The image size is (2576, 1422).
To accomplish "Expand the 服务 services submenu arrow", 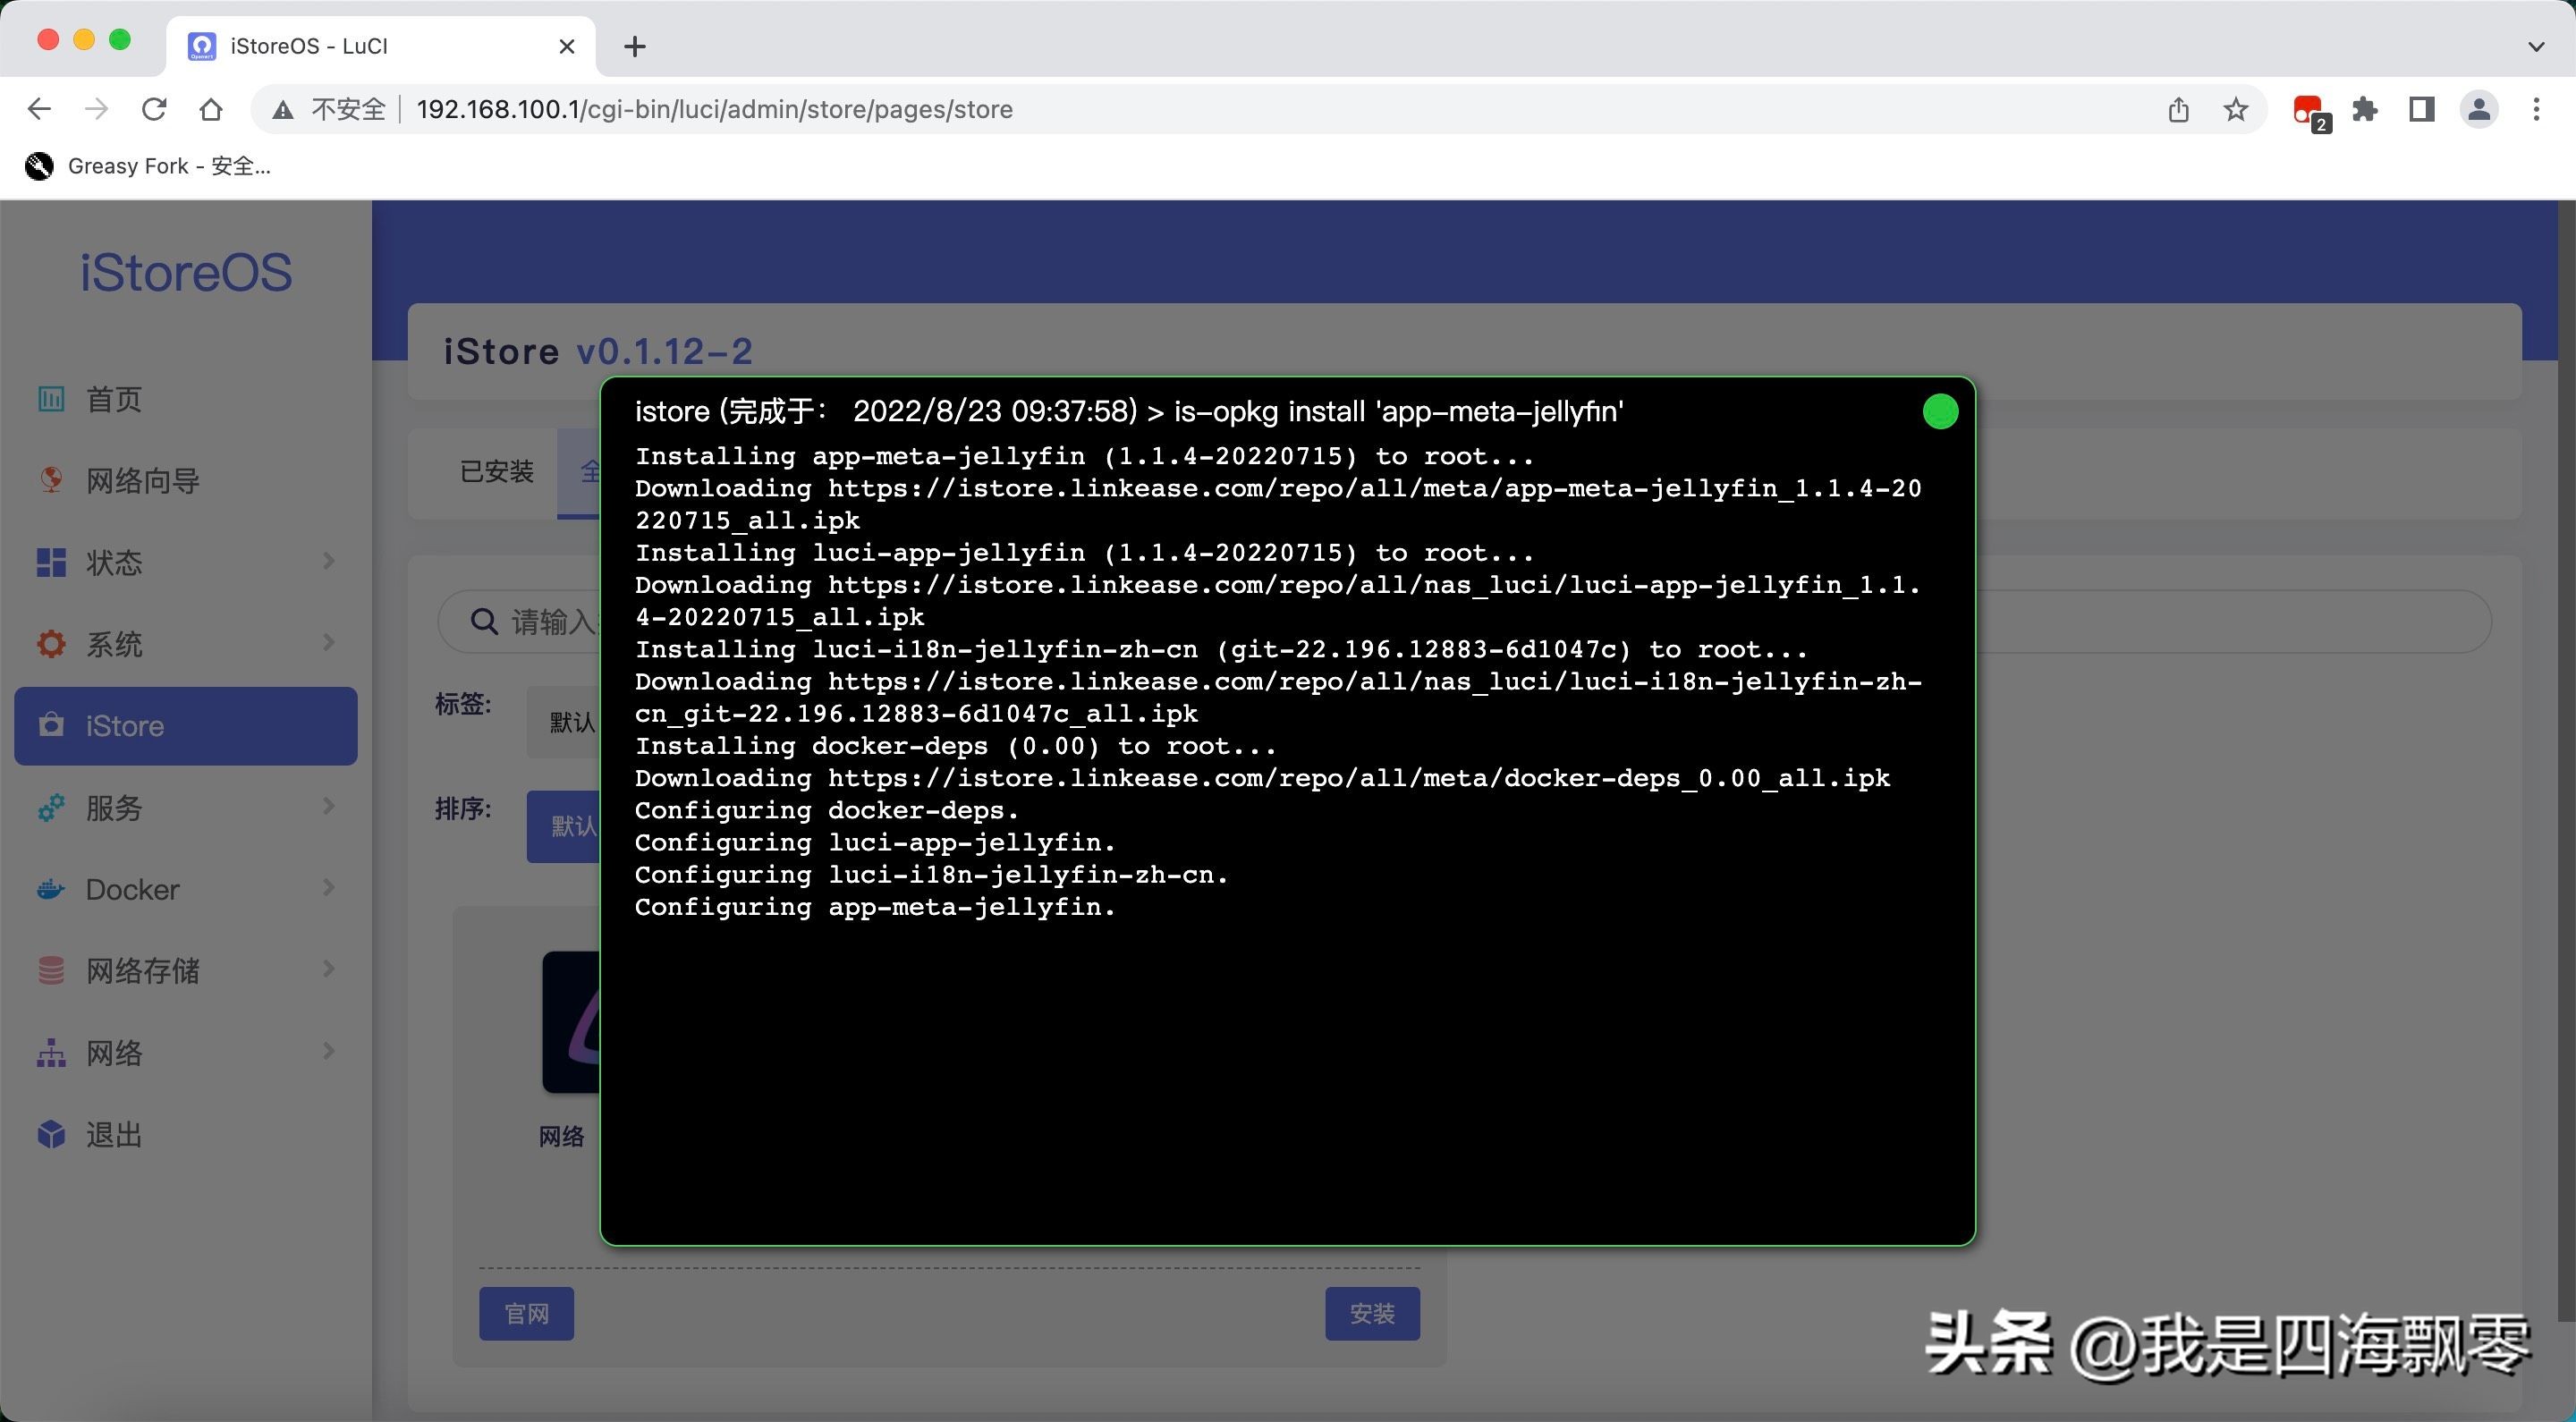I will tap(328, 806).
